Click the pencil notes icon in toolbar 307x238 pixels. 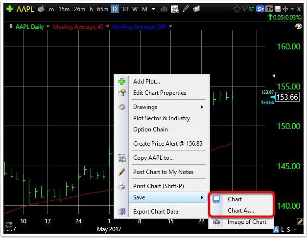(186, 9)
